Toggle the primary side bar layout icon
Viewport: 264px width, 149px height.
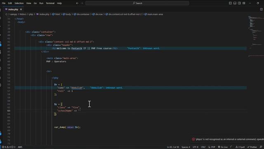point(230,3)
